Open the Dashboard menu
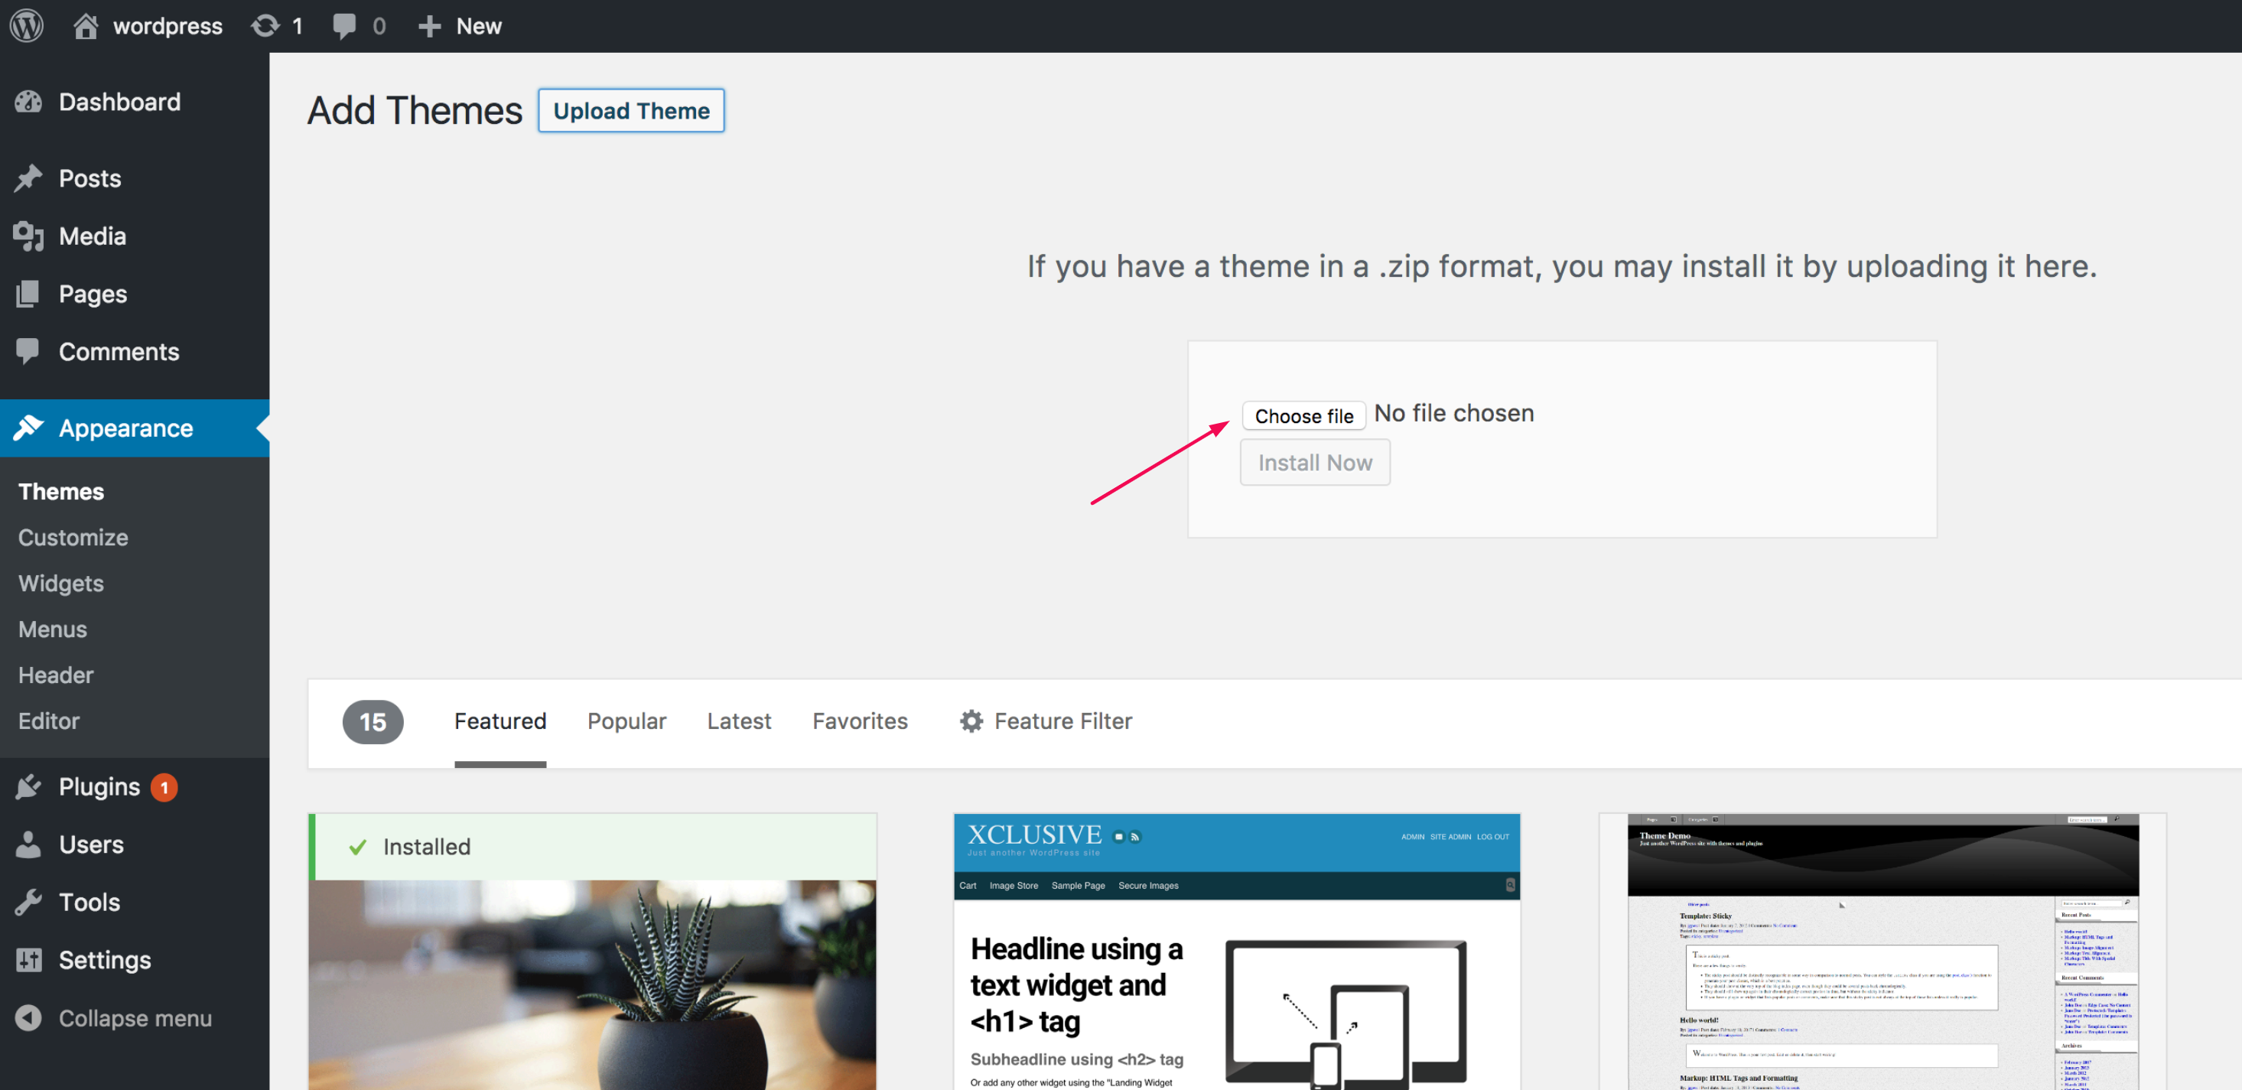 coord(119,102)
